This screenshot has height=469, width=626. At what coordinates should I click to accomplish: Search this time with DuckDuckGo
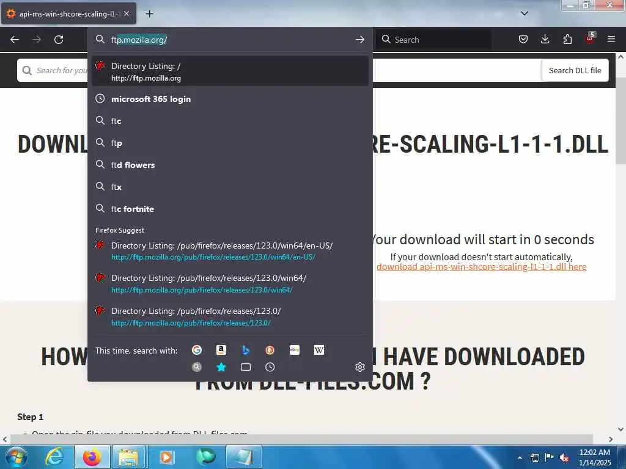[x=270, y=350]
